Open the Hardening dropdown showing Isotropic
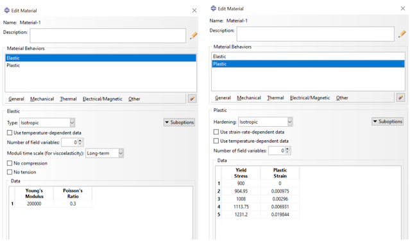The image size is (410, 242). pos(266,122)
